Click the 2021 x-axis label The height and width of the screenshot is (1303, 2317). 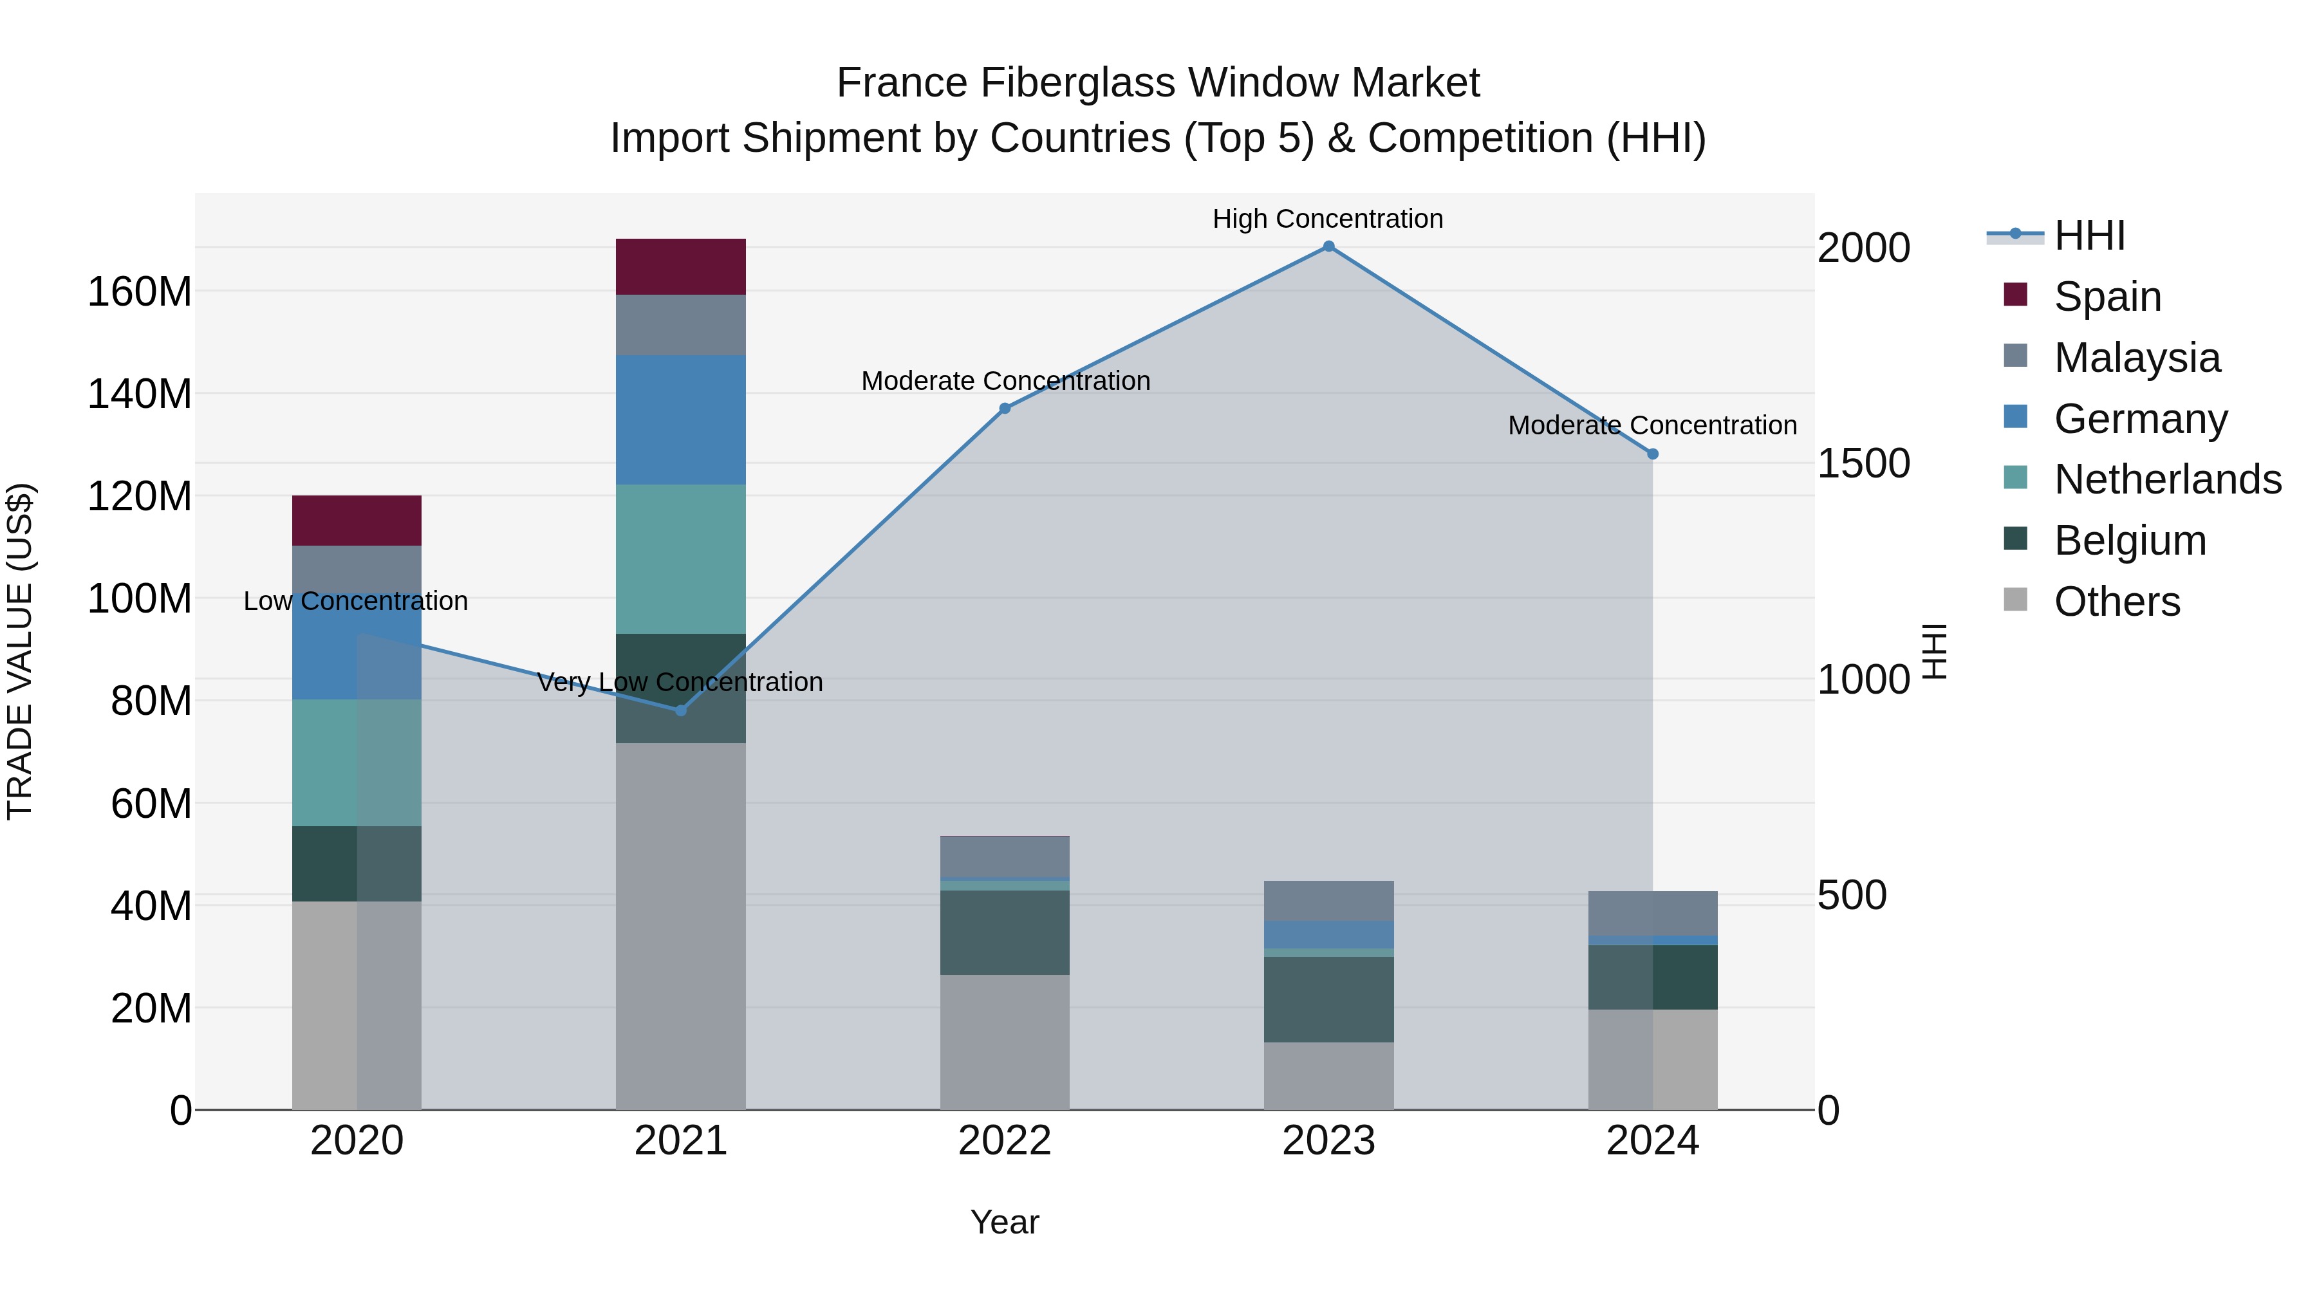click(x=681, y=1141)
